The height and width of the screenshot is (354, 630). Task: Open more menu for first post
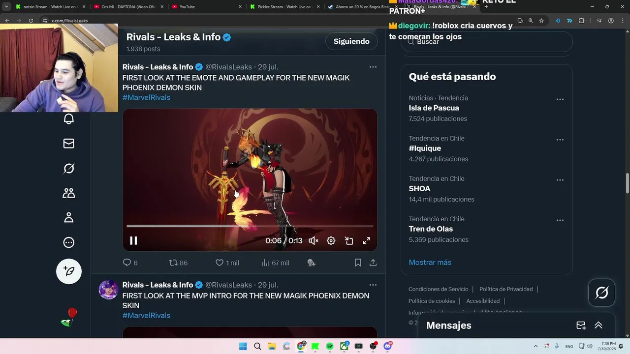(x=373, y=67)
